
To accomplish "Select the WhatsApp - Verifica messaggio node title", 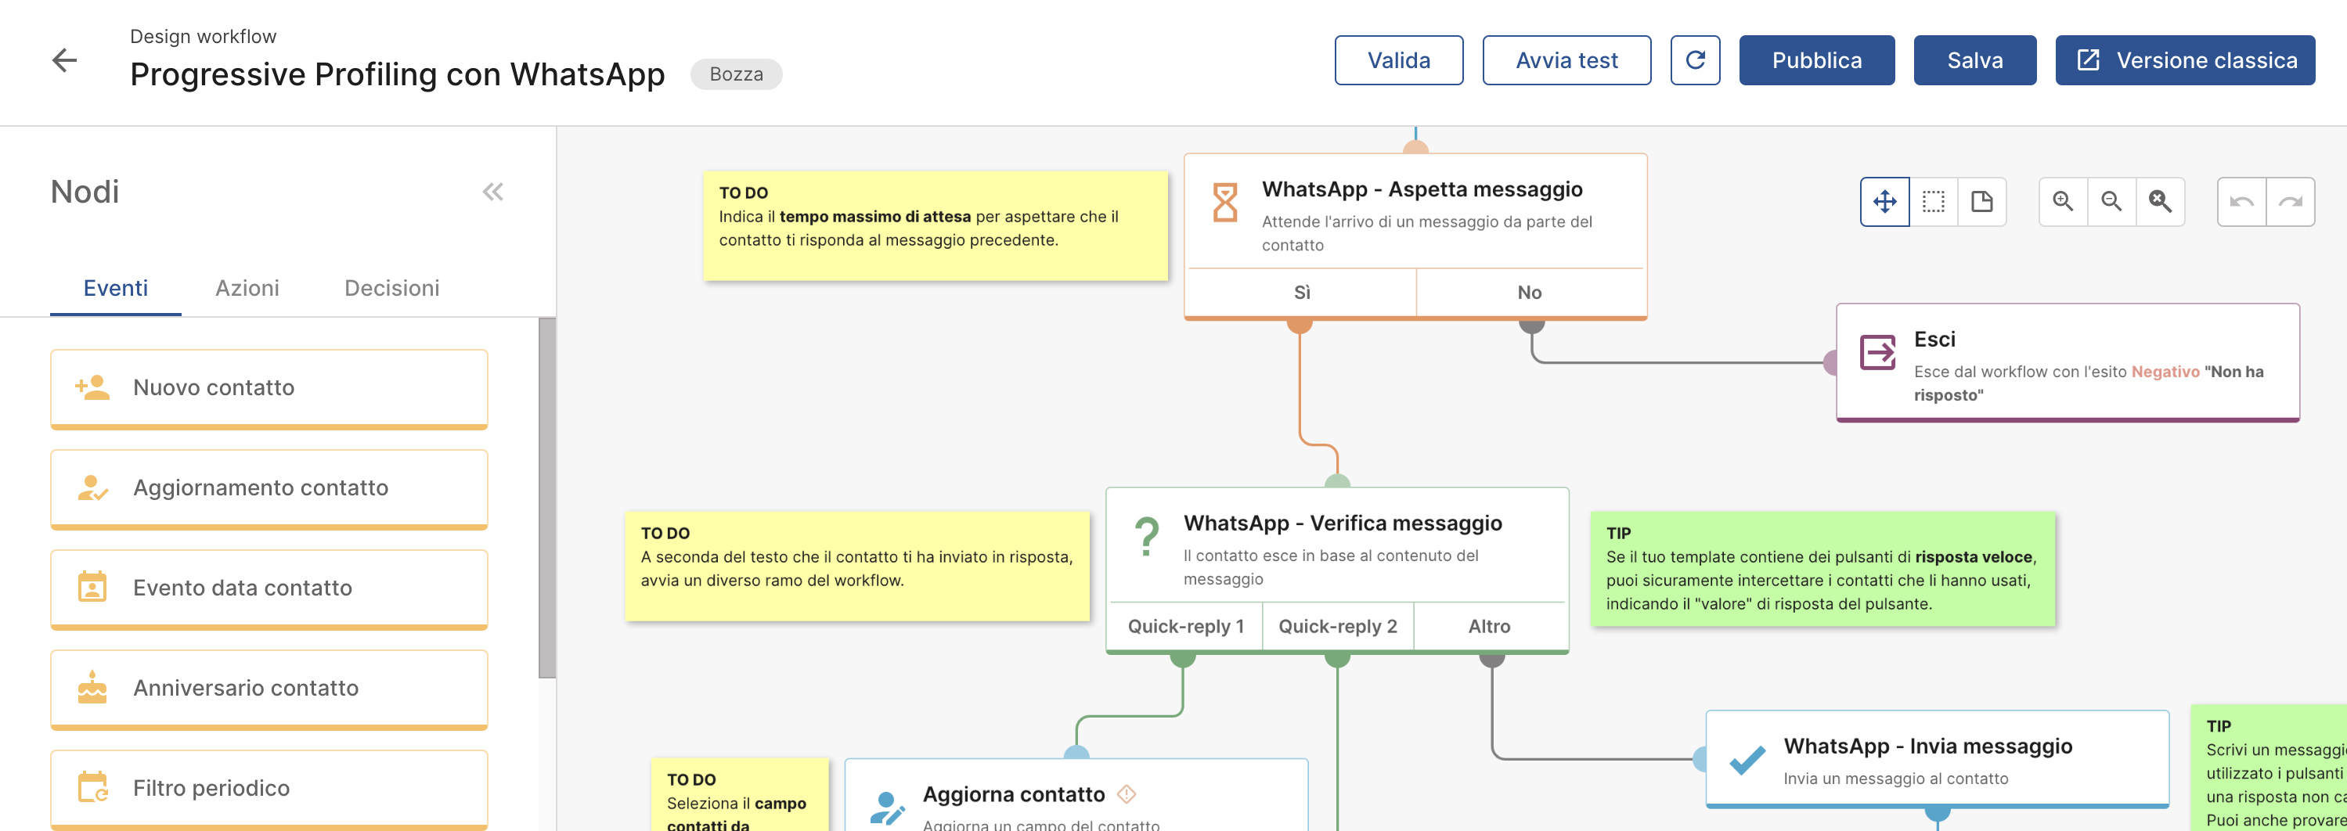I will tap(1343, 523).
